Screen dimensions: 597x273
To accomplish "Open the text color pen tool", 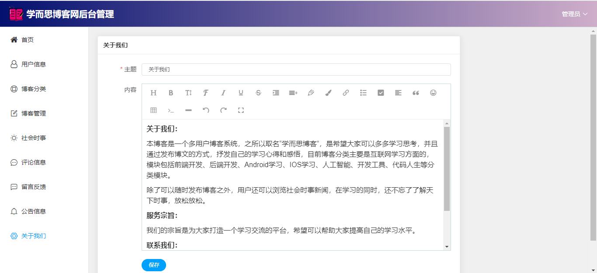I will pyautogui.click(x=311, y=93).
